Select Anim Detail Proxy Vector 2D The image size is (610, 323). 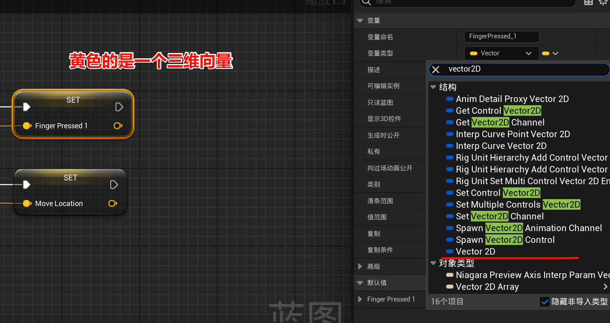pos(512,99)
